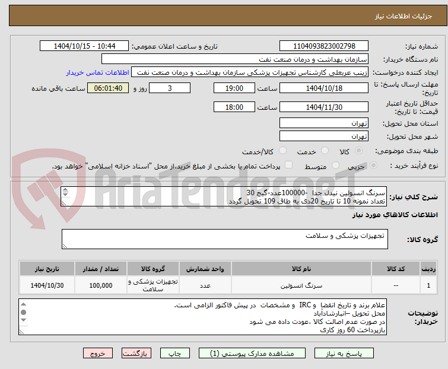Click the 100,000 quantity cell
The image size is (448, 369).
[101, 285]
